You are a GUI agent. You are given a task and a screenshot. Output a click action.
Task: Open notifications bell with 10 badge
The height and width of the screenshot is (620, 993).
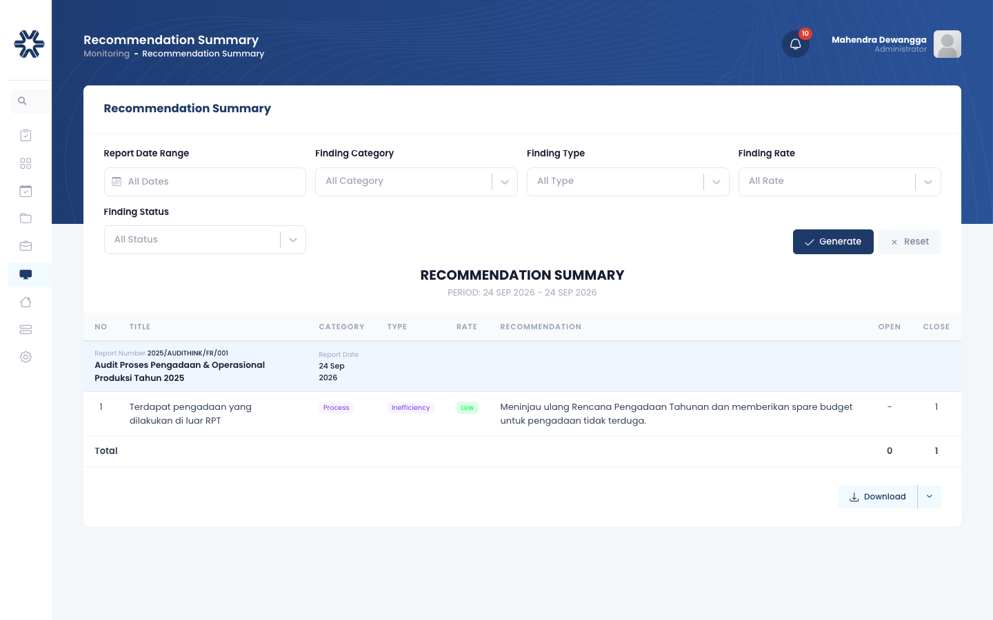point(796,44)
